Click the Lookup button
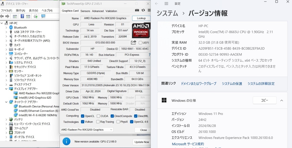This screenshot has width=292, height=148. pyautogui.click(x=141, y=18)
